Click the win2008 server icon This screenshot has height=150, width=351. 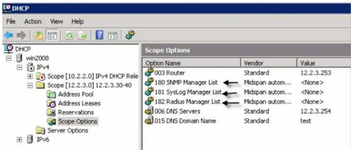(20, 58)
